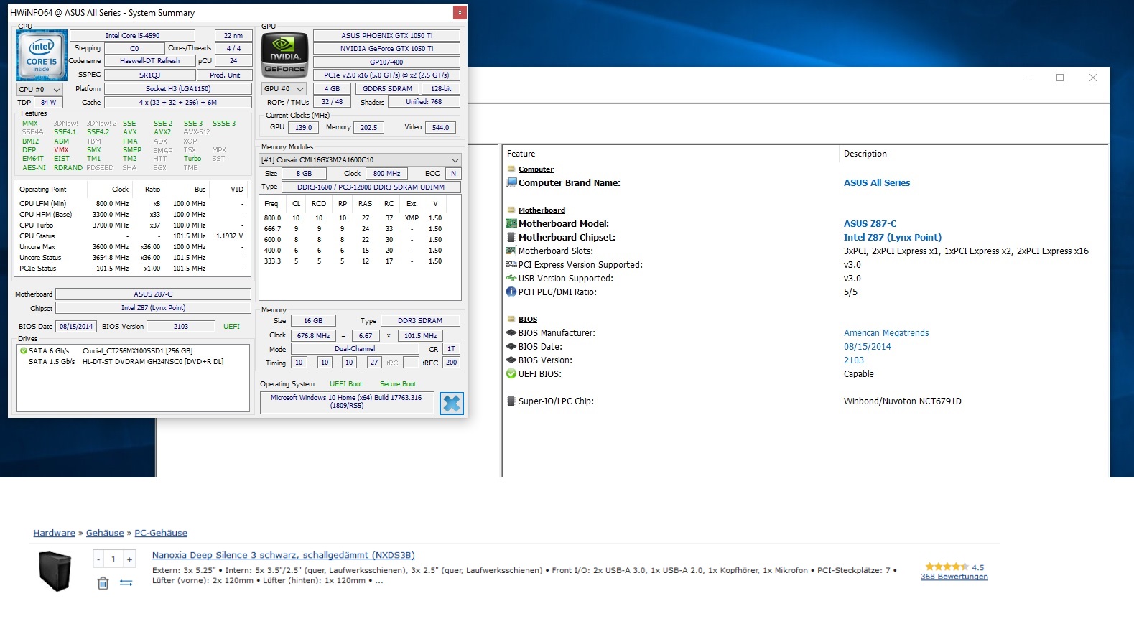Click the CPU Turbo operating point row
This screenshot has width=1134, height=629.
(132, 225)
